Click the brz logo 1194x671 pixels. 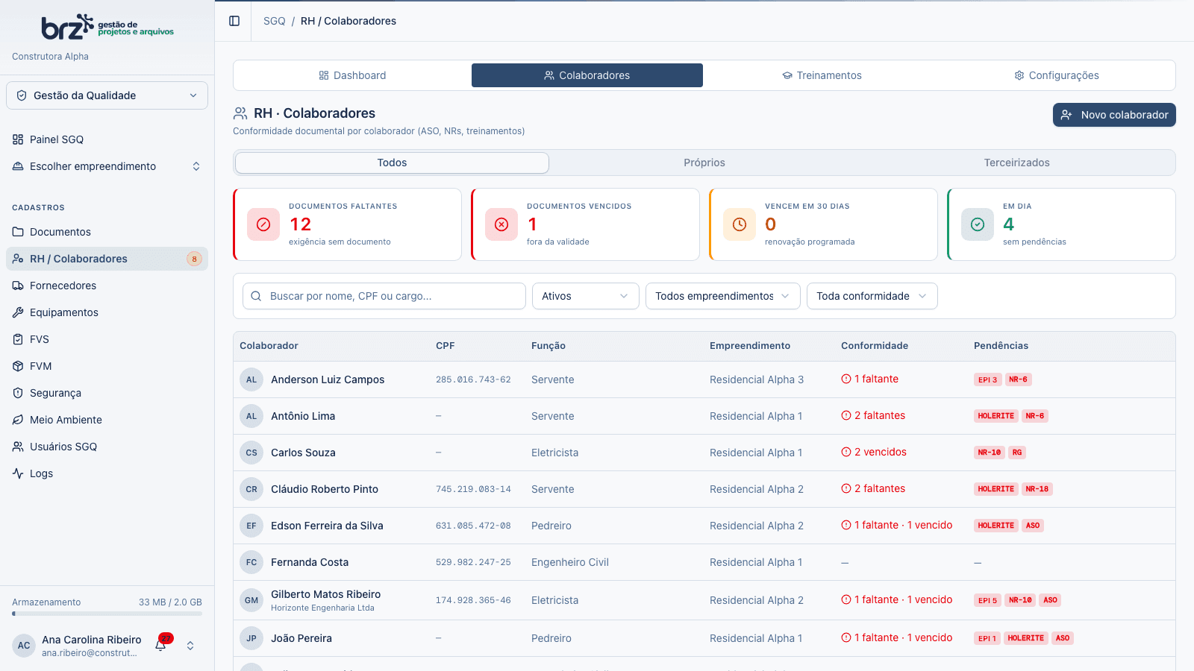(x=107, y=27)
